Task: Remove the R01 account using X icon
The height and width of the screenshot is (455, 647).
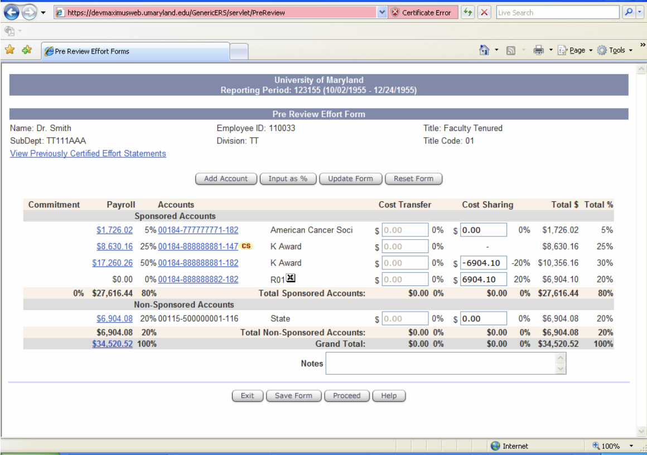Action: coord(291,278)
